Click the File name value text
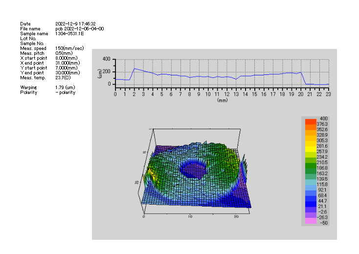Screen dimensions: 359x254 [79, 29]
